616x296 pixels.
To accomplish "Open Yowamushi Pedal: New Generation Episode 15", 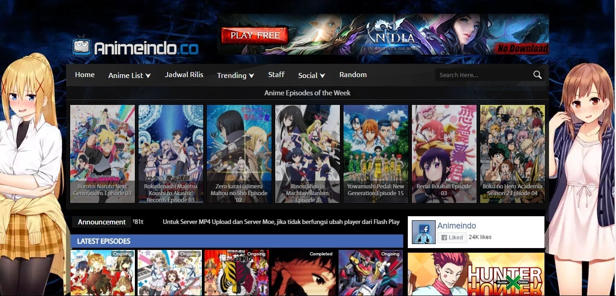I will click(376, 154).
